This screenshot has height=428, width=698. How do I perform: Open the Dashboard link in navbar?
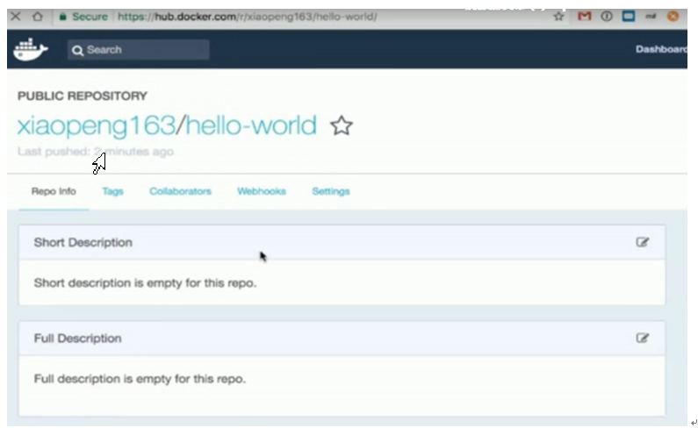pyautogui.click(x=661, y=49)
